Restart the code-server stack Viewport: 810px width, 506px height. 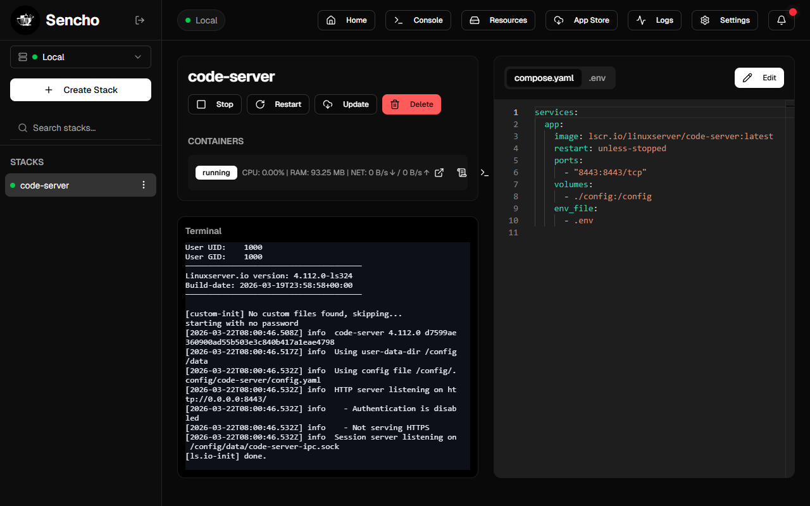pyautogui.click(x=278, y=104)
